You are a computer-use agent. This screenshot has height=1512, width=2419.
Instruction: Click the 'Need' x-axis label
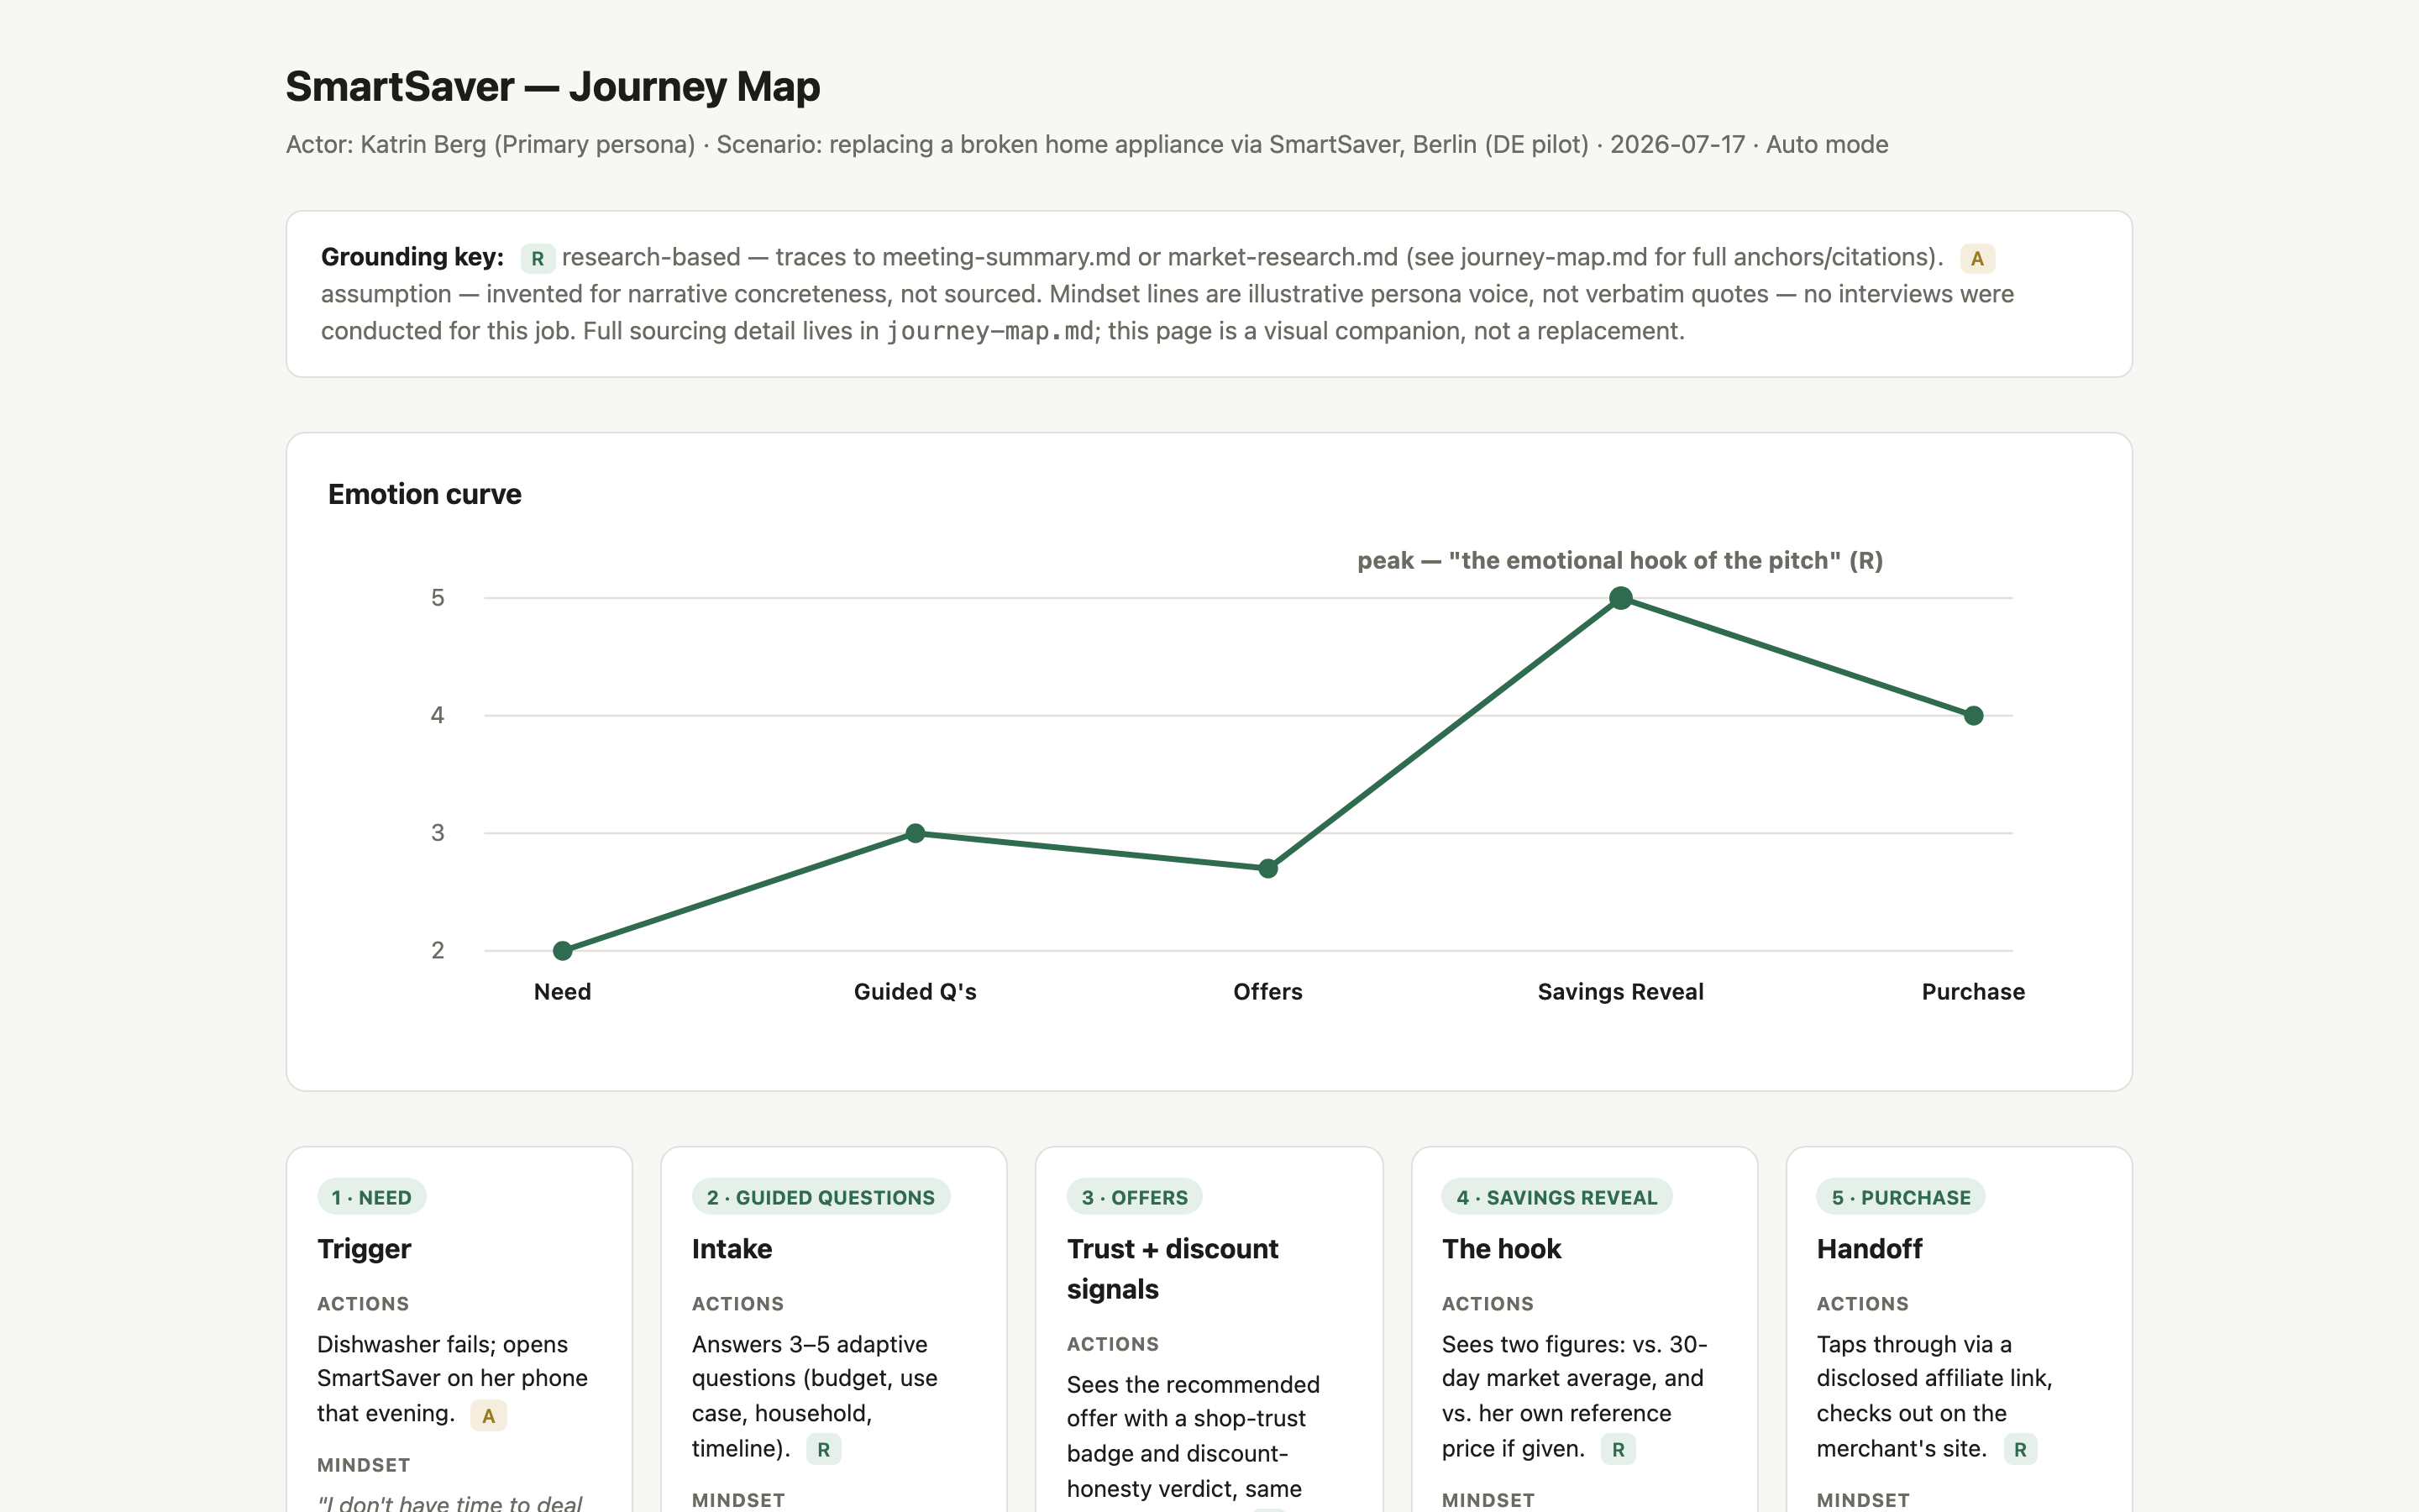pos(563,992)
